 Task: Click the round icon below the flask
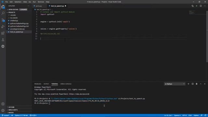[3, 46]
